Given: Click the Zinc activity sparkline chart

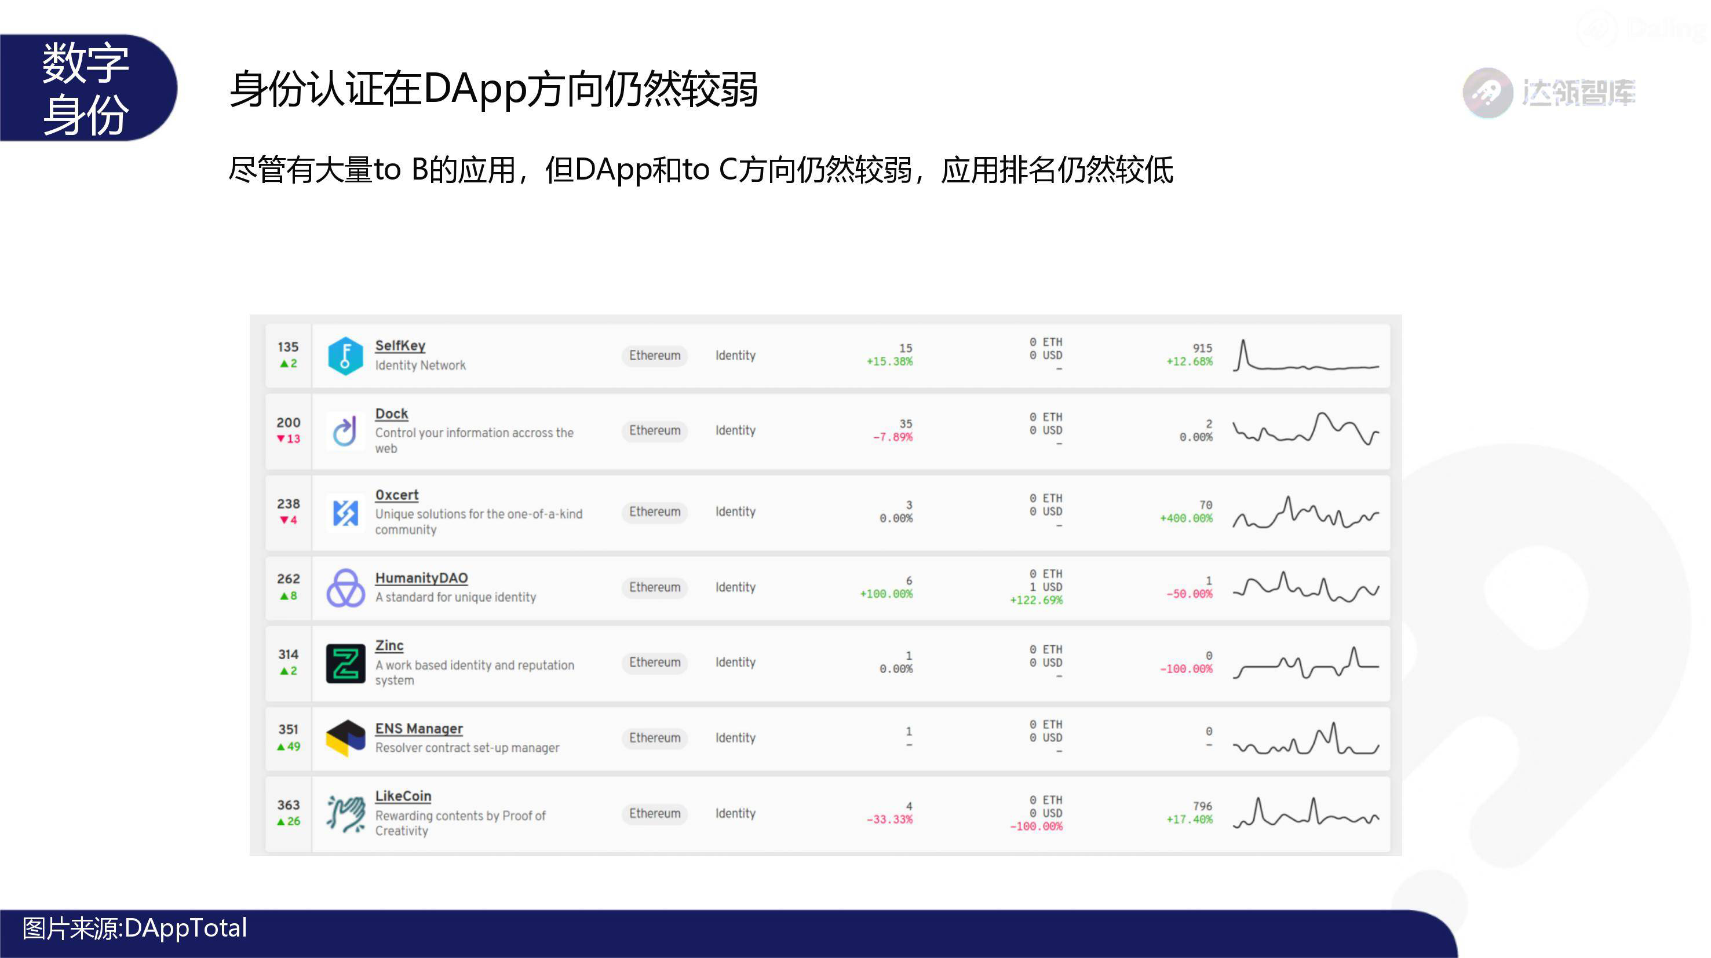Looking at the screenshot, I should (x=1306, y=663).
